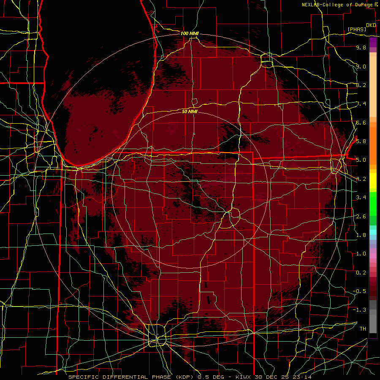Click the TH label on the color scale
Image resolution: width=380 pixels, height=380 pixels.
click(363, 328)
